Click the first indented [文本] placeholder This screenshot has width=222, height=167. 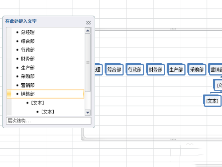[38, 103]
